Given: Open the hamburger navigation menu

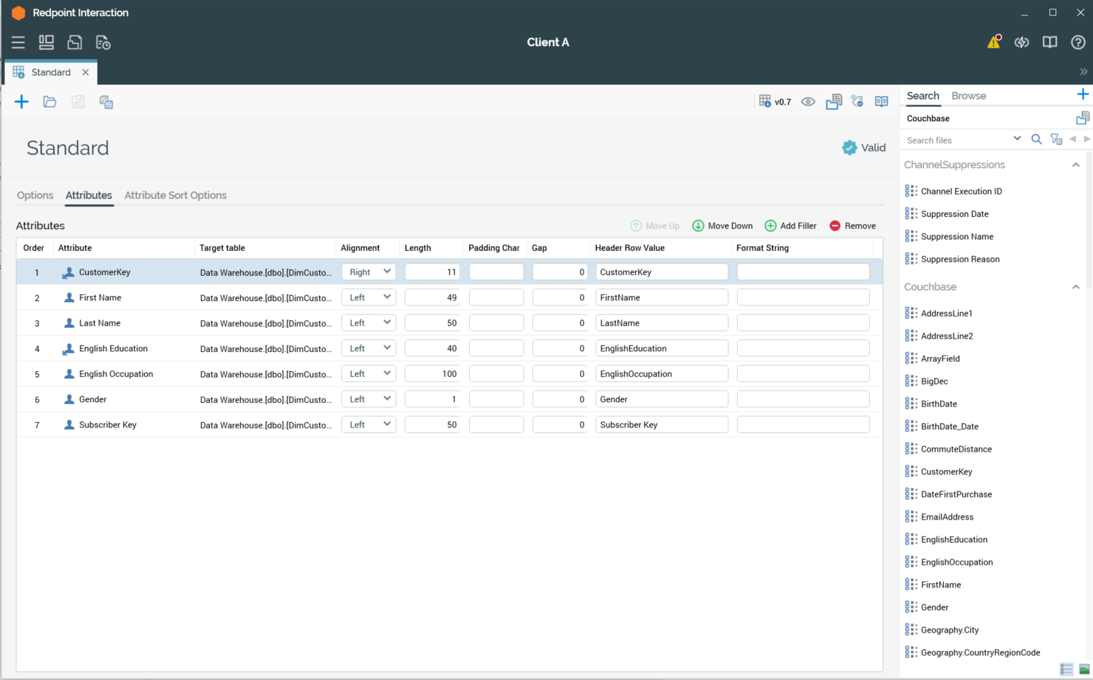Looking at the screenshot, I should tap(18, 42).
